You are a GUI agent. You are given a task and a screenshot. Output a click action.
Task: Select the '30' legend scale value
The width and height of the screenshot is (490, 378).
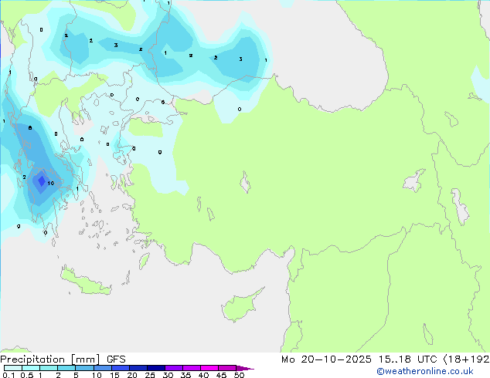click(x=168, y=375)
